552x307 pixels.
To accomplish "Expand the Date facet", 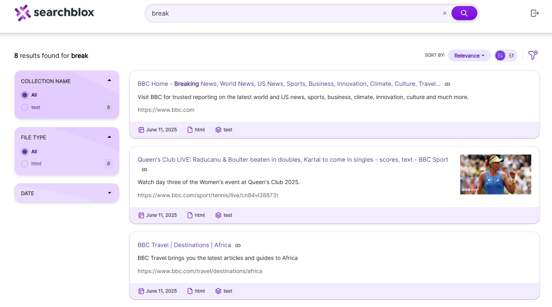I will point(109,193).
